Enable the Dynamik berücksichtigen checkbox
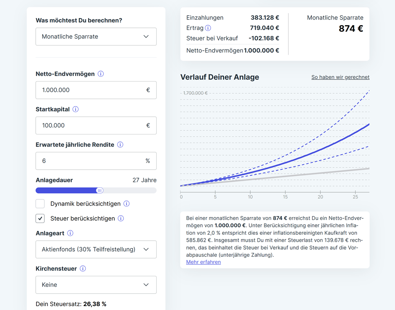395x310 pixels. coord(40,204)
